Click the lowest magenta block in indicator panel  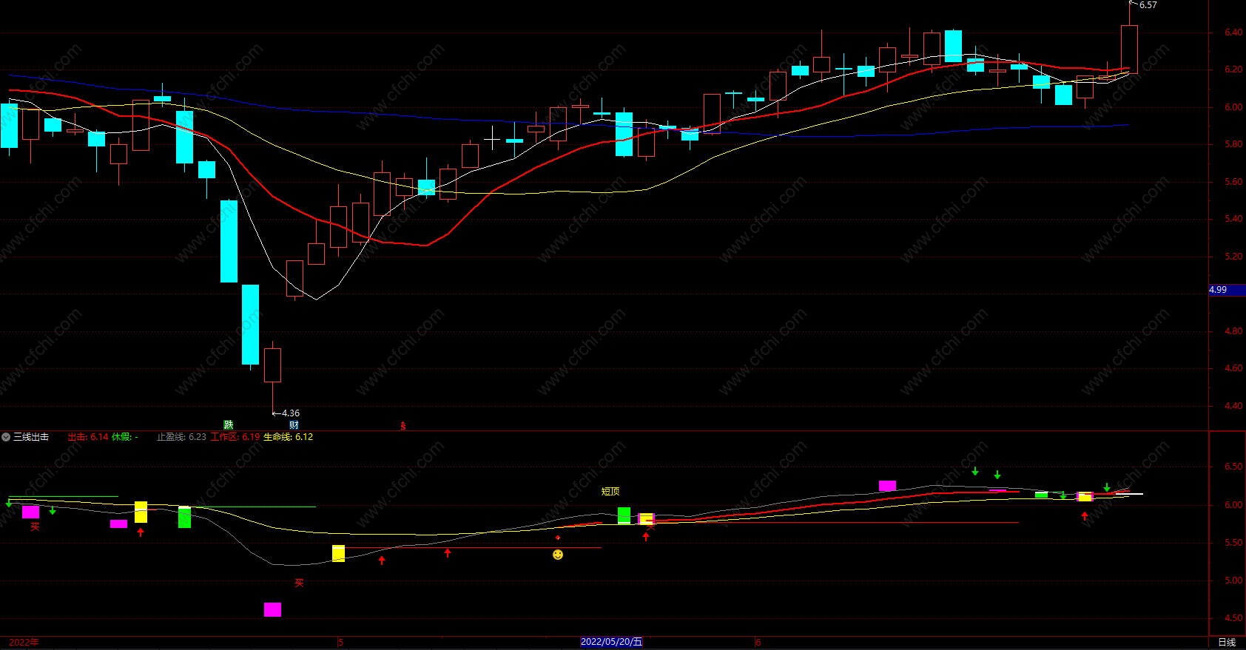(x=272, y=609)
